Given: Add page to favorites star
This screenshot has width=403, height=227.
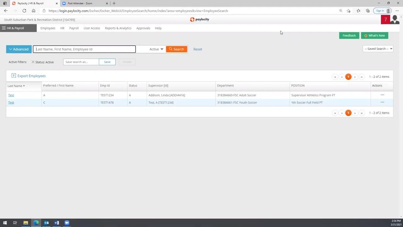Looking at the screenshot, I should pos(349,11).
